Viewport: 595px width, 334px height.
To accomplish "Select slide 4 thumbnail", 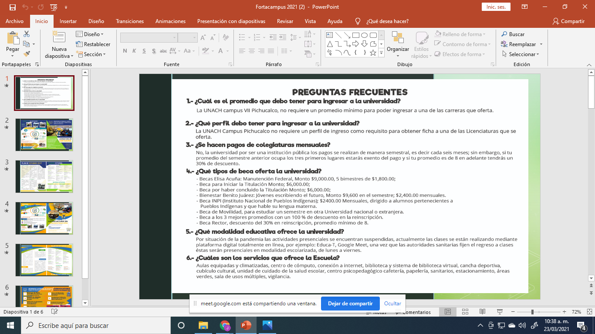I will coord(44,218).
